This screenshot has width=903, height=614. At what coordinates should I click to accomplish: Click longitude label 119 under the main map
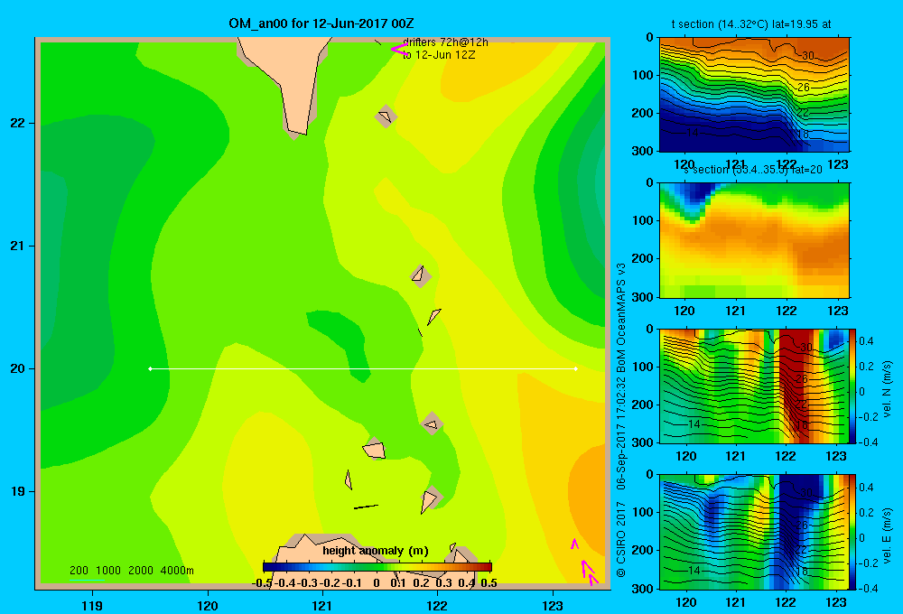click(92, 605)
